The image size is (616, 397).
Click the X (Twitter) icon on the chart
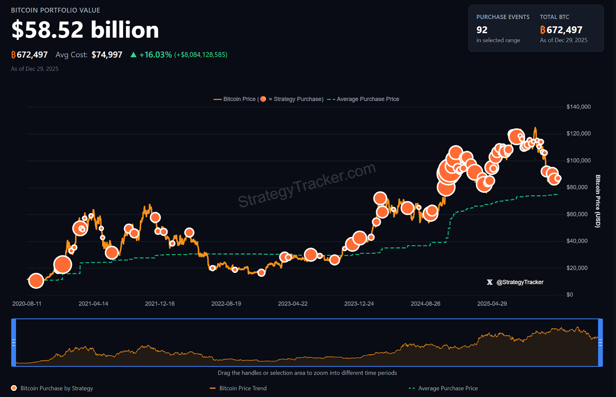pos(489,282)
